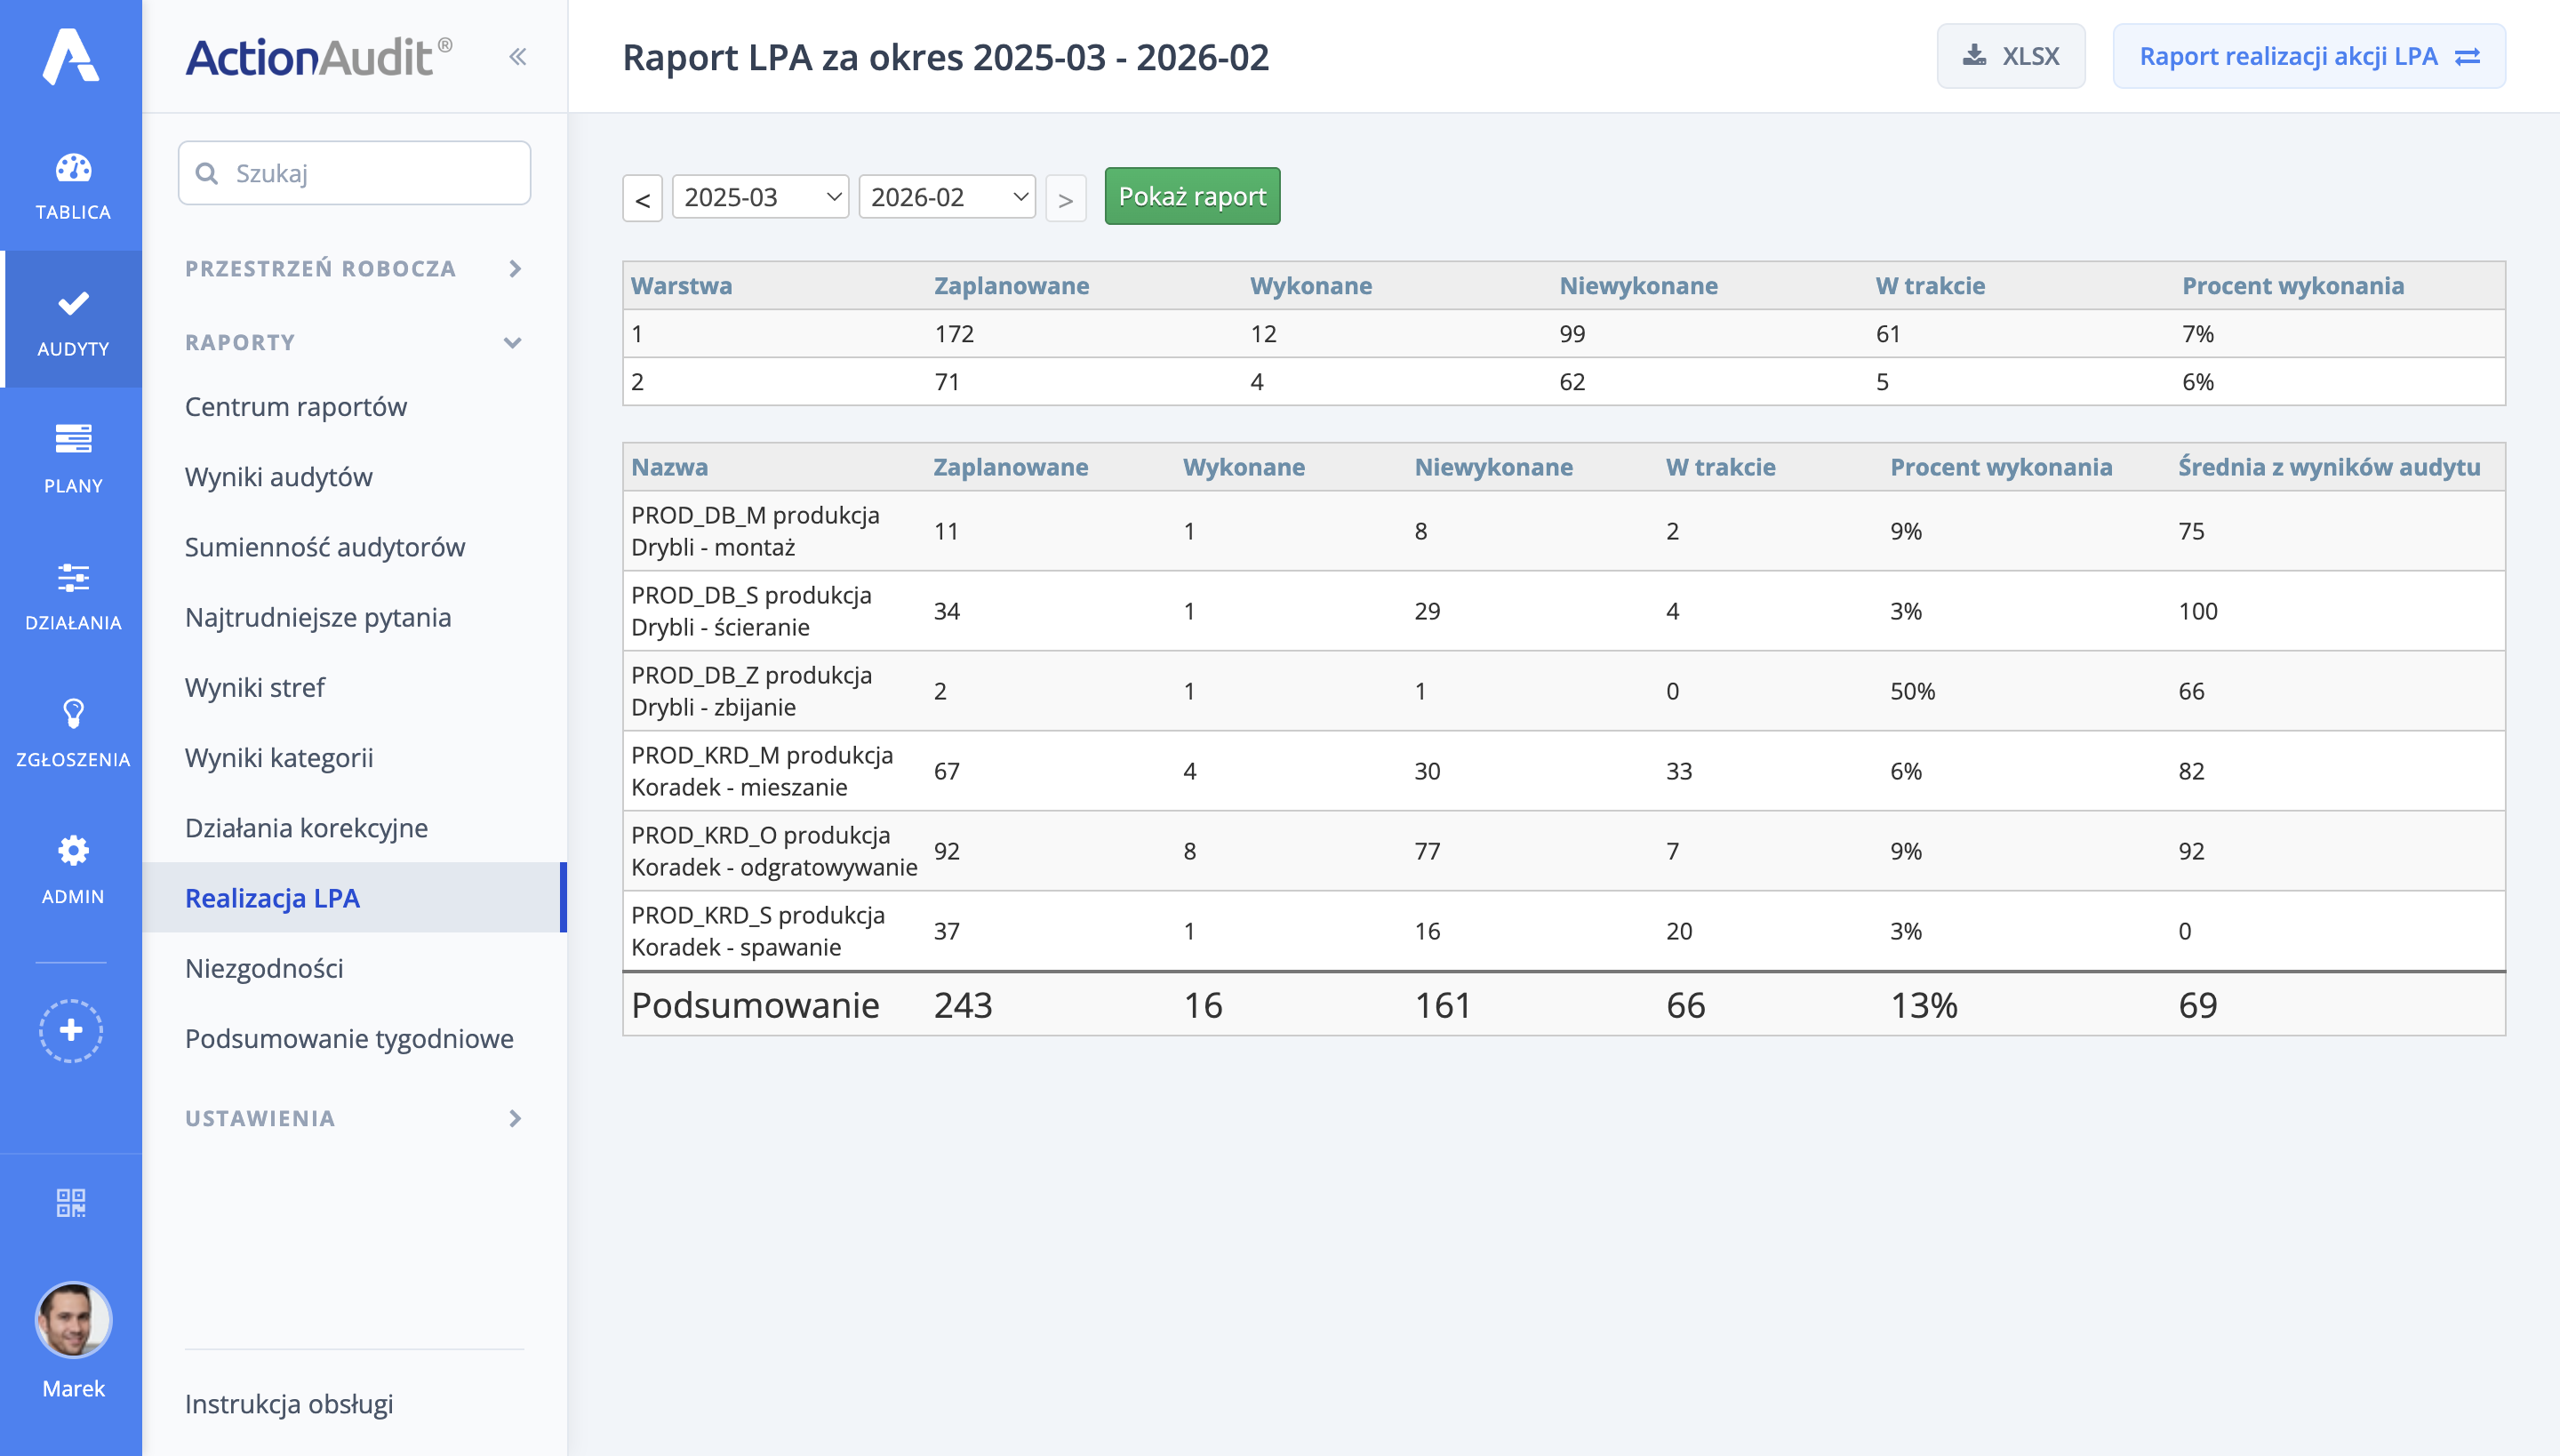Select Podsumowanie tygodniowe menu item
Viewport: 2560px width, 1456px height.
(349, 1038)
